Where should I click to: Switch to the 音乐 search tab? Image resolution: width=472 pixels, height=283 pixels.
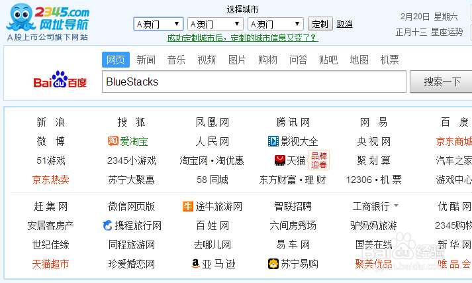[x=176, y=60]
